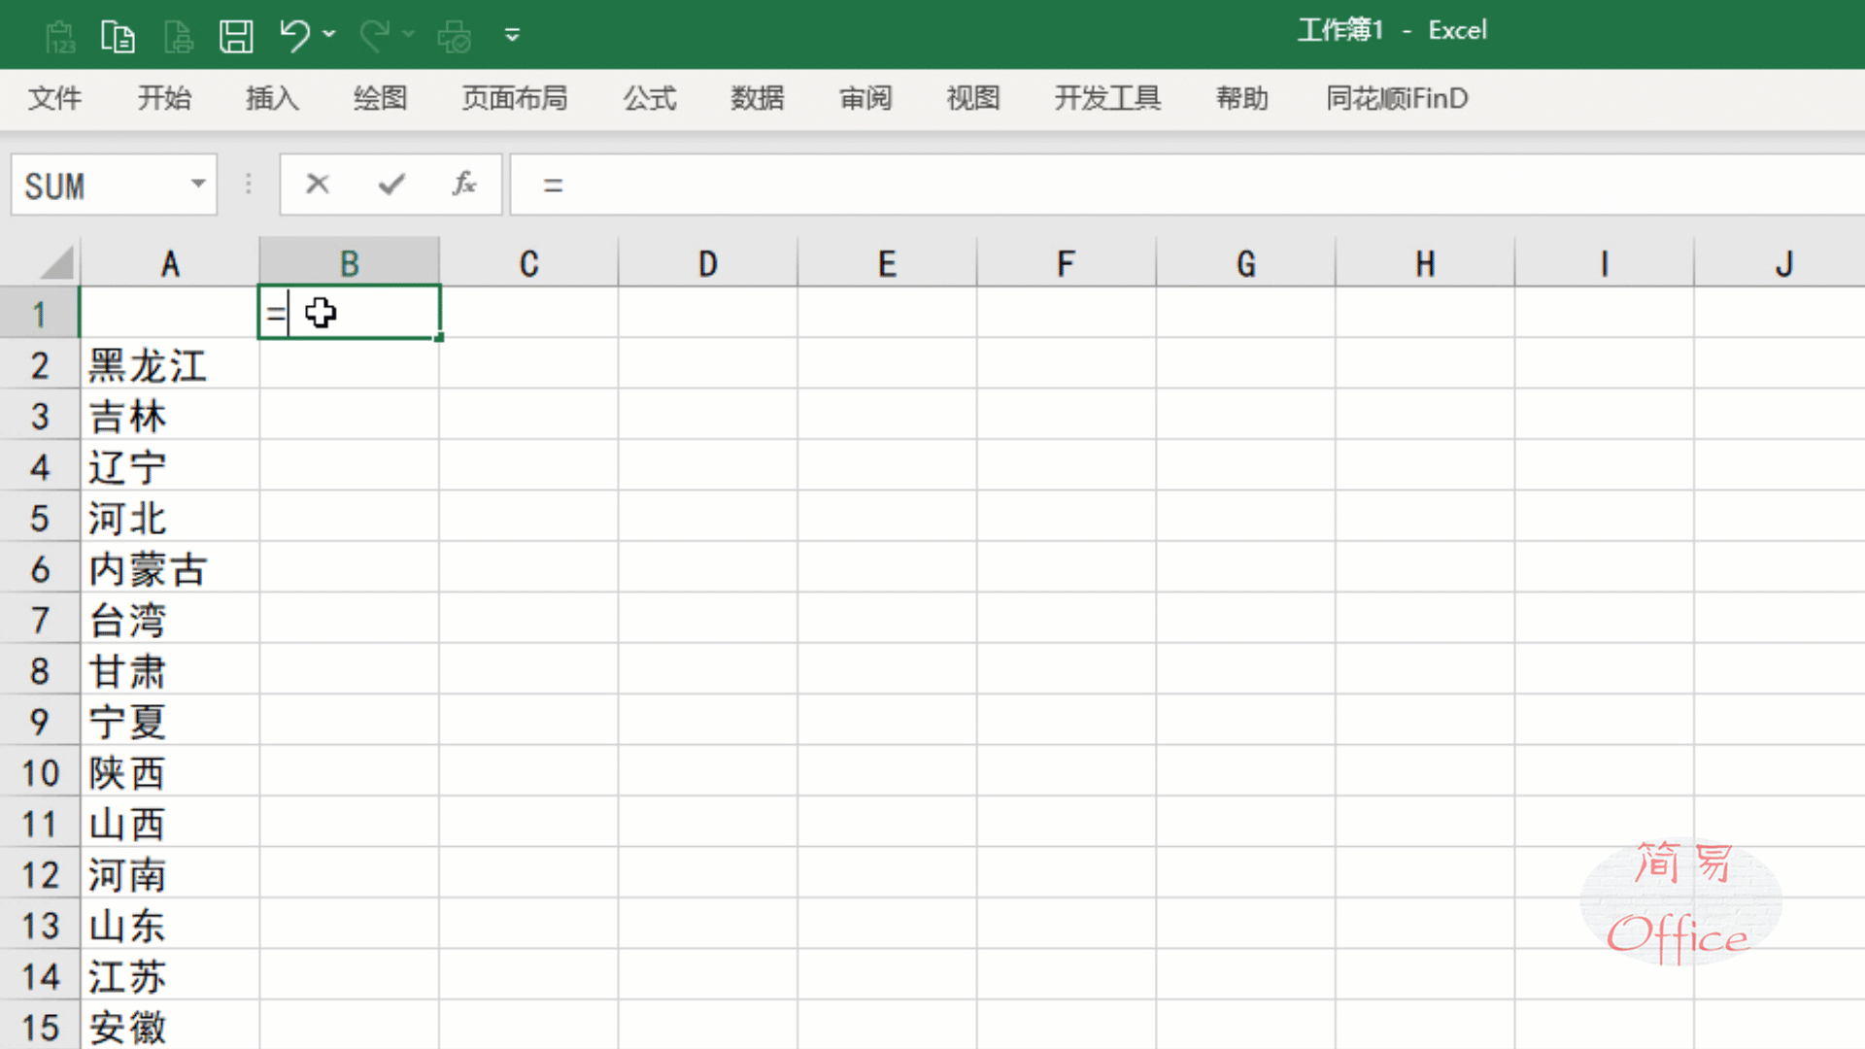Click cell containing 安徽

(170, 1027)
